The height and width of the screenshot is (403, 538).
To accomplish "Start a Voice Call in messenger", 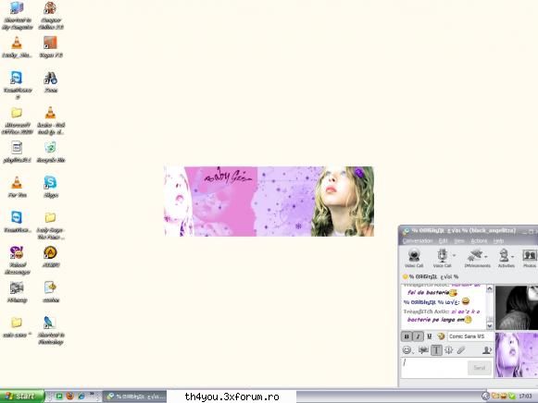I will pos(442,258).
